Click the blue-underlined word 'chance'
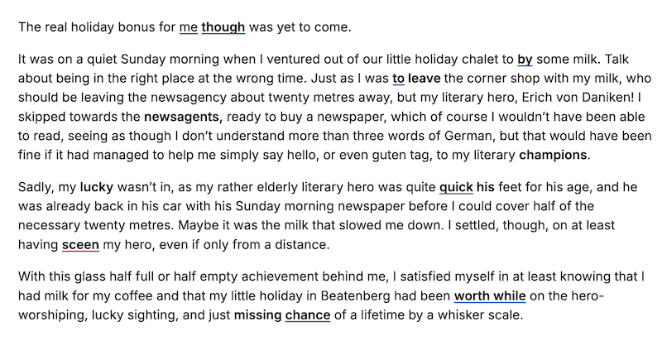Screen dimensions: 662x341 pyautogui.click(x=308, y=315)
